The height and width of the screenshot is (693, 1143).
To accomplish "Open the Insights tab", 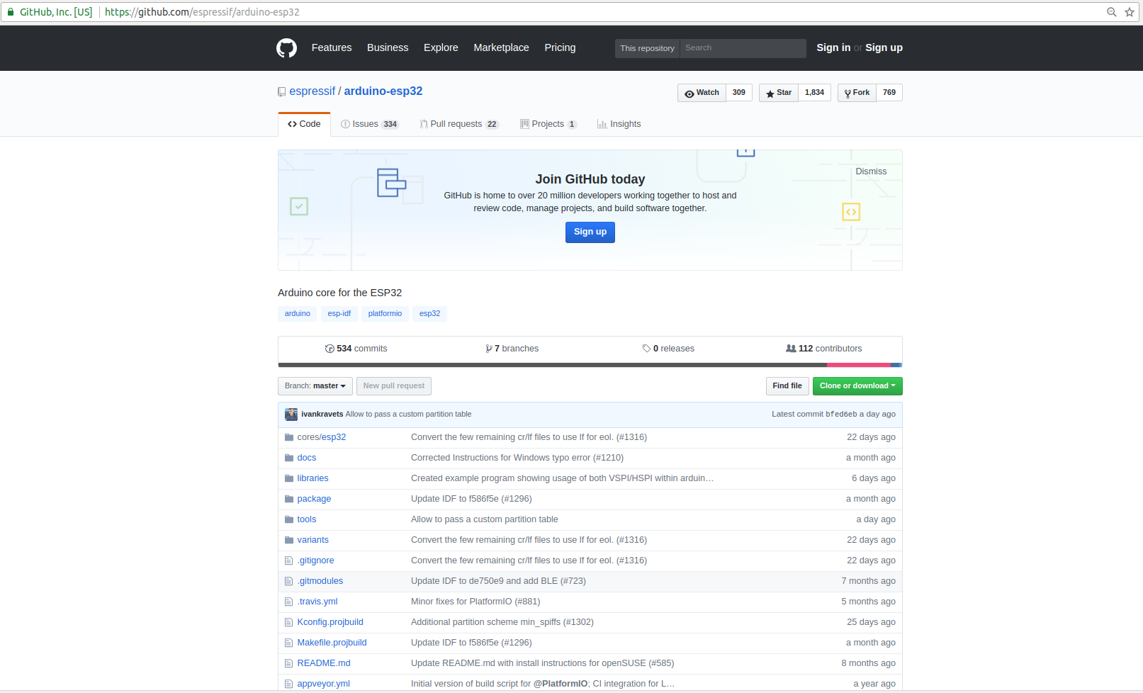I will point(619,124).
